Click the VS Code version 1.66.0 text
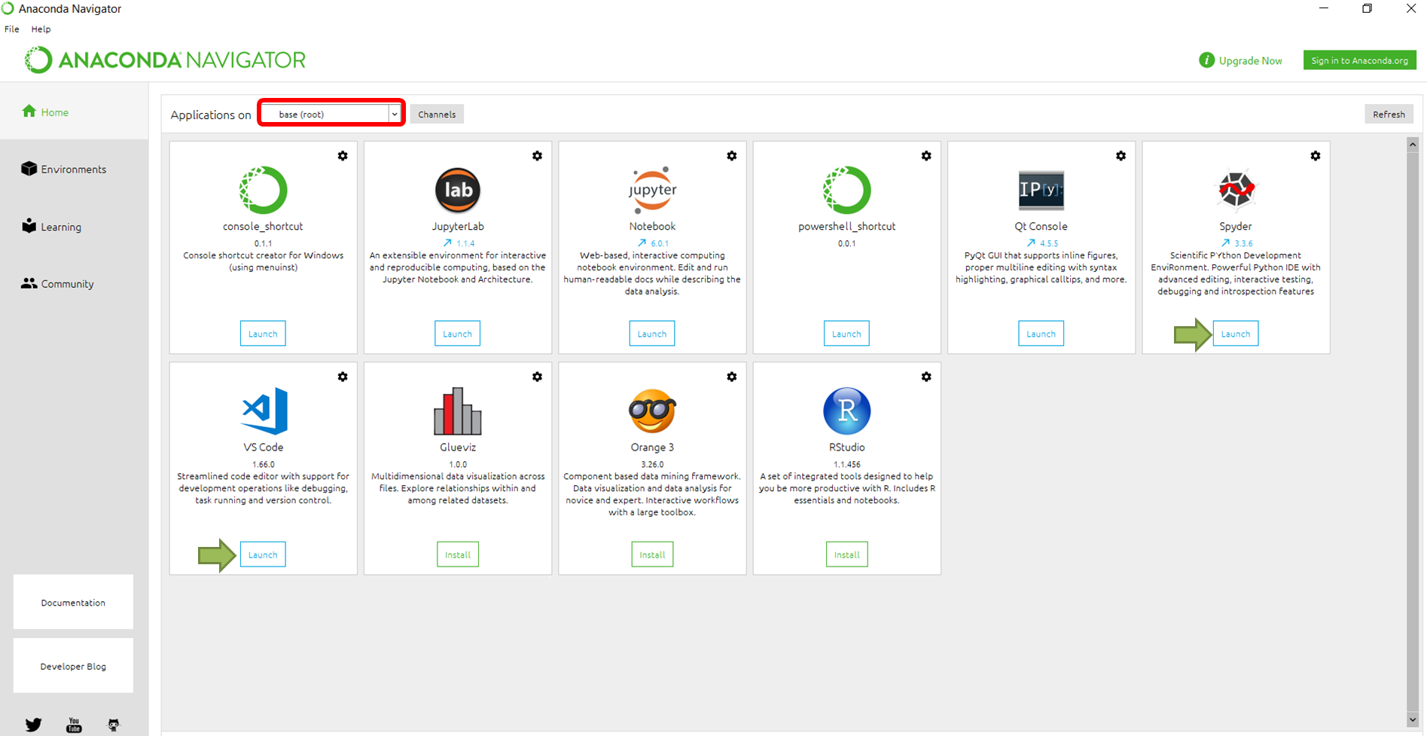This screenshot has height=736, width=1427. coord(263,465)
